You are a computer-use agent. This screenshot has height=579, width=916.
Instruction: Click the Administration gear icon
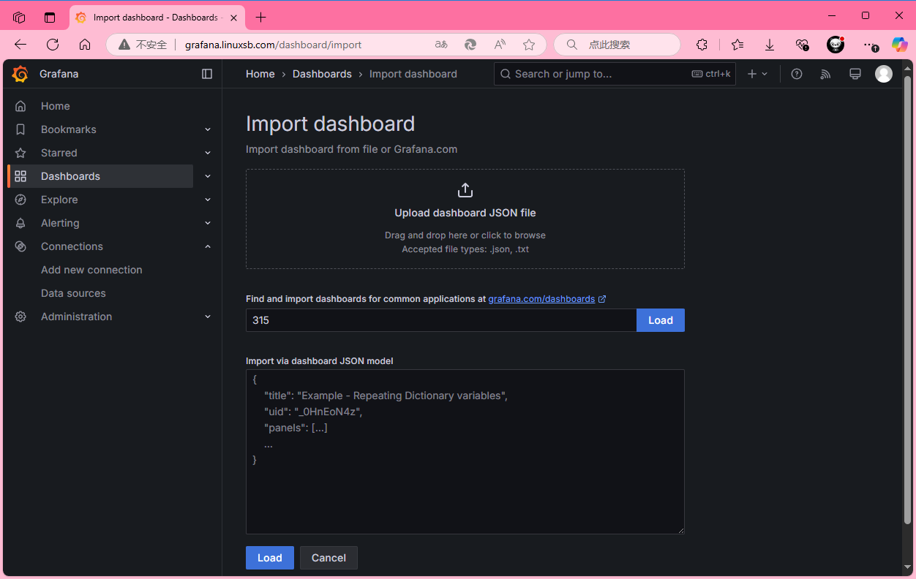20,317
